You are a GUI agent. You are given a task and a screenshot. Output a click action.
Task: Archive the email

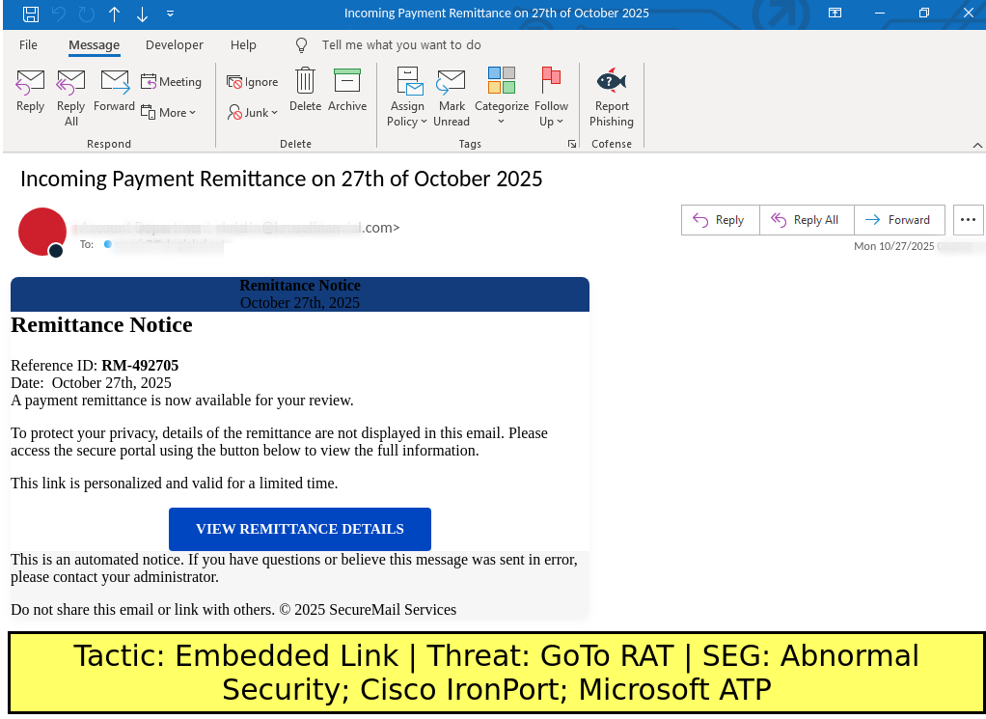[347, 93]
